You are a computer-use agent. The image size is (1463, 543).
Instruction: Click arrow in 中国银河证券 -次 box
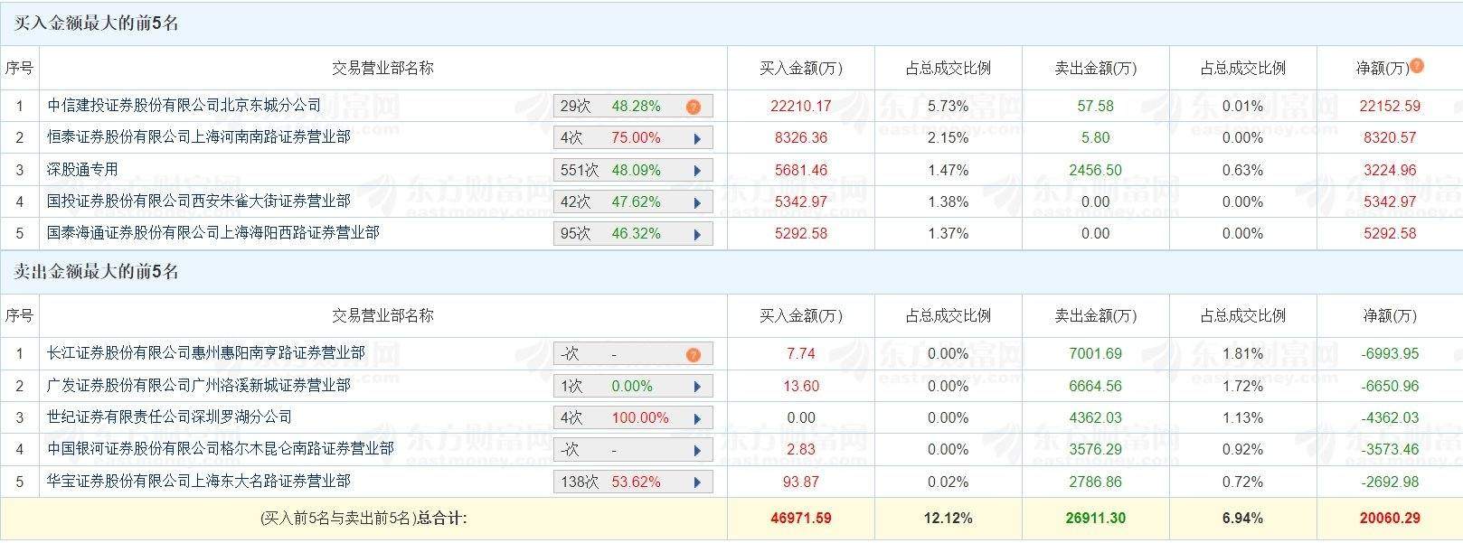tap(697, 450)
